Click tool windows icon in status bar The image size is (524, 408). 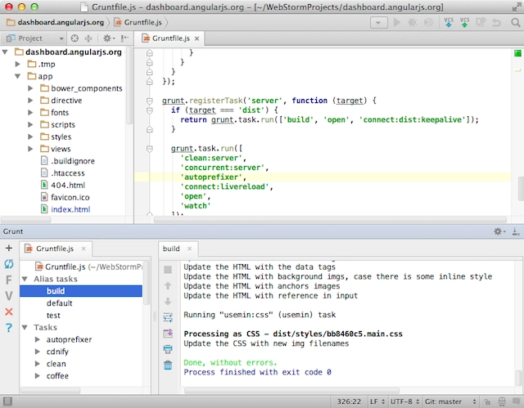[x=7, y=401]
